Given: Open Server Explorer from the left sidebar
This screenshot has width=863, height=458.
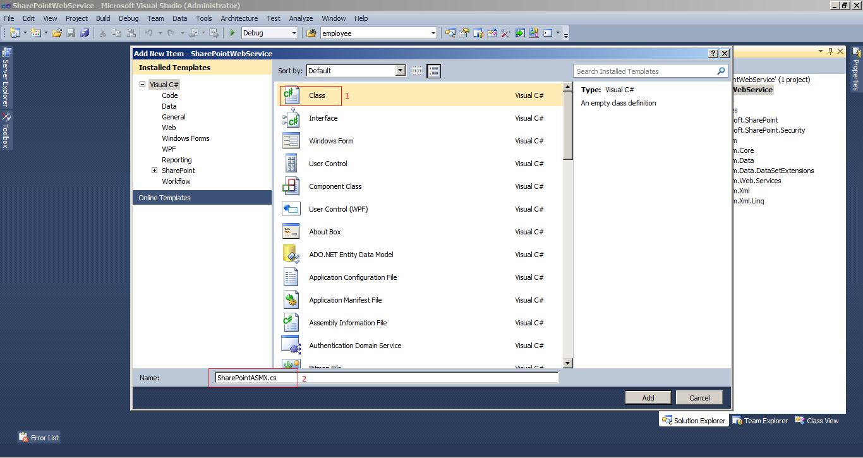Looking at the screenshot, I should click(x=8, y=77).
